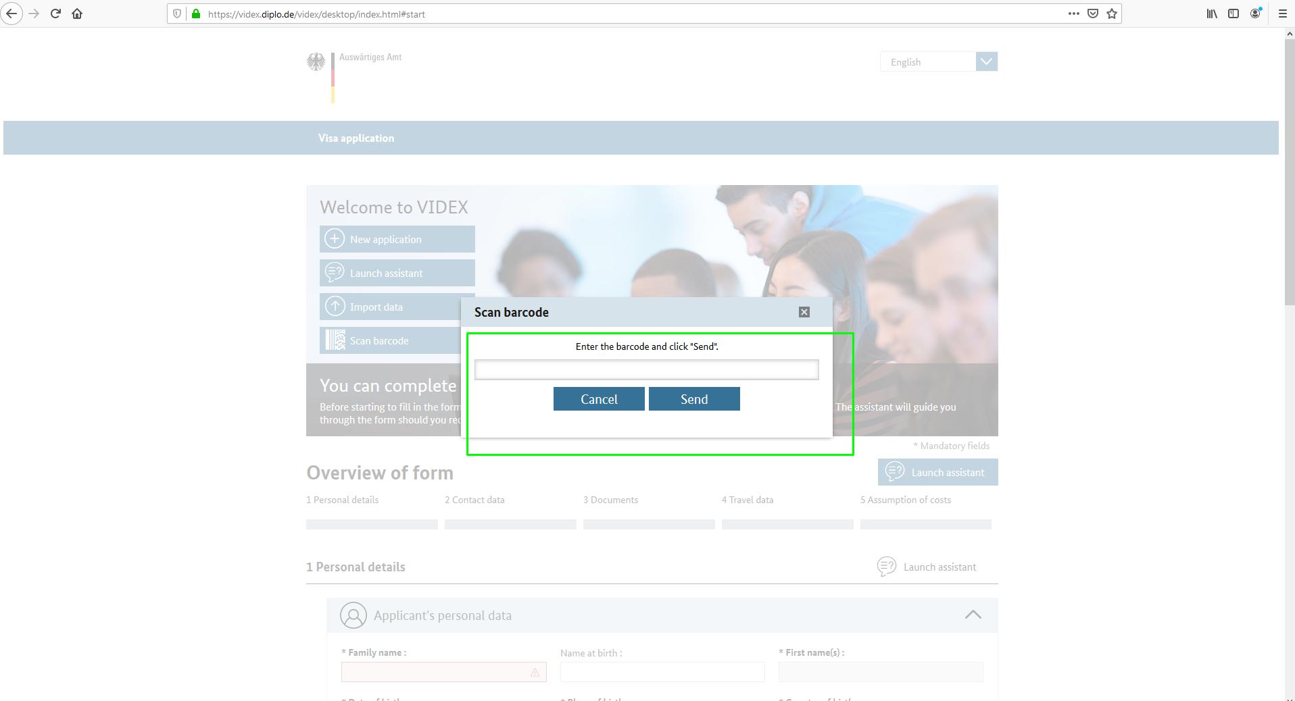Close the Scan barcode dialog with X
The height and width of the screenshot is (701, 1295).
(x=804, y=312)
